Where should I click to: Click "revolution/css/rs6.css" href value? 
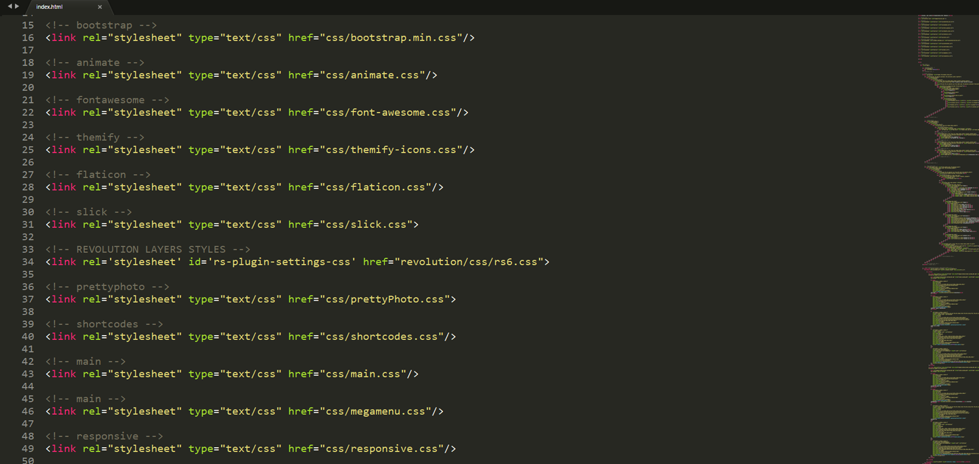coord(469,262)
